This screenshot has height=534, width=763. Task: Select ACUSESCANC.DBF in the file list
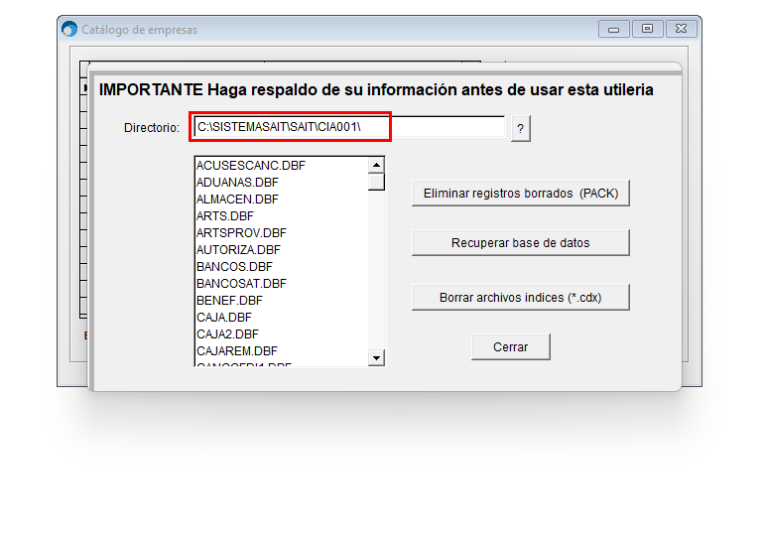click(281, 166)
